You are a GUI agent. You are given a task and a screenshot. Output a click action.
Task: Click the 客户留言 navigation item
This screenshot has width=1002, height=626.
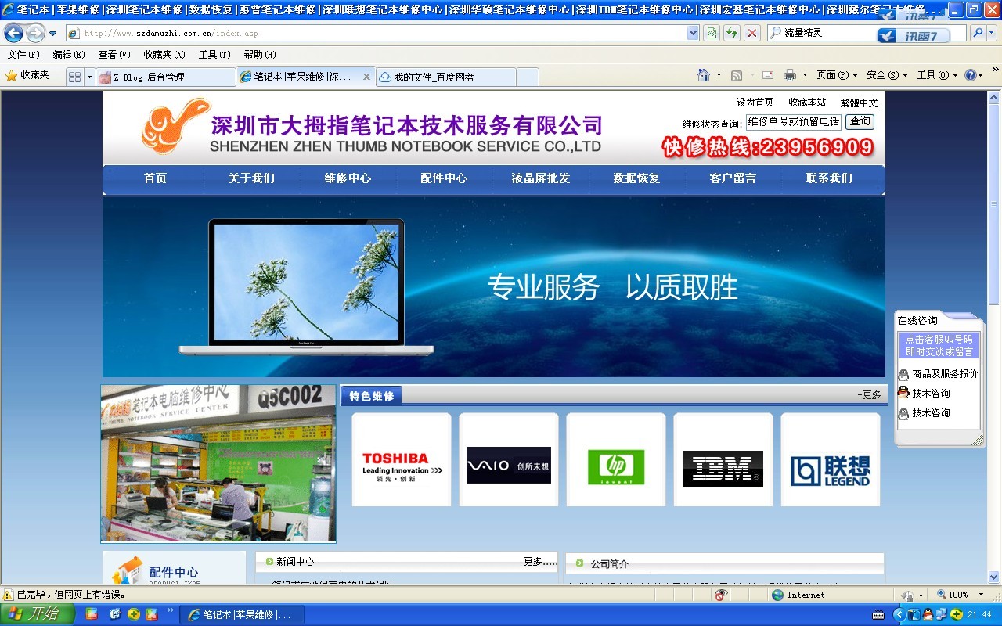tap(733, 178)
